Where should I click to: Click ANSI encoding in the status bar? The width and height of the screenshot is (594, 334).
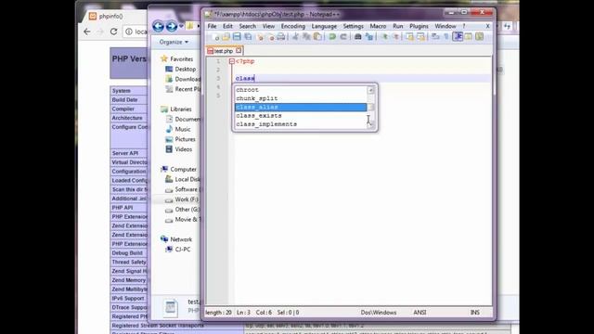(x=420, y=313)
